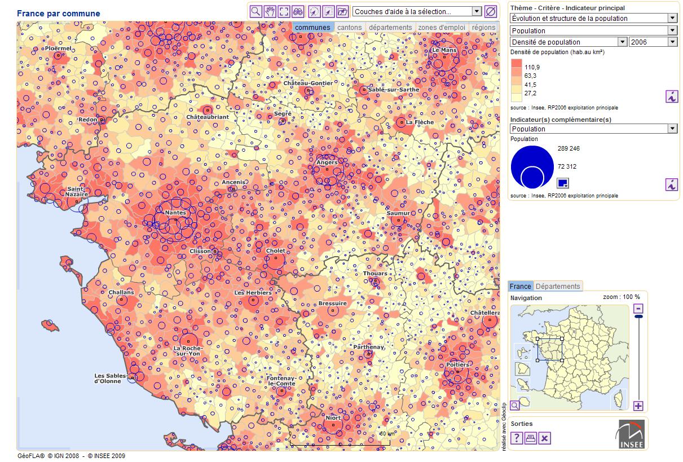The image size is (683, 462).
Task: Click the zoom-out minus button
Action: pos(638,309)
